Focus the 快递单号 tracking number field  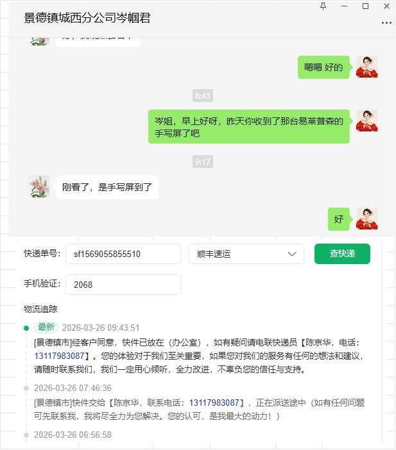click(123, 254)
